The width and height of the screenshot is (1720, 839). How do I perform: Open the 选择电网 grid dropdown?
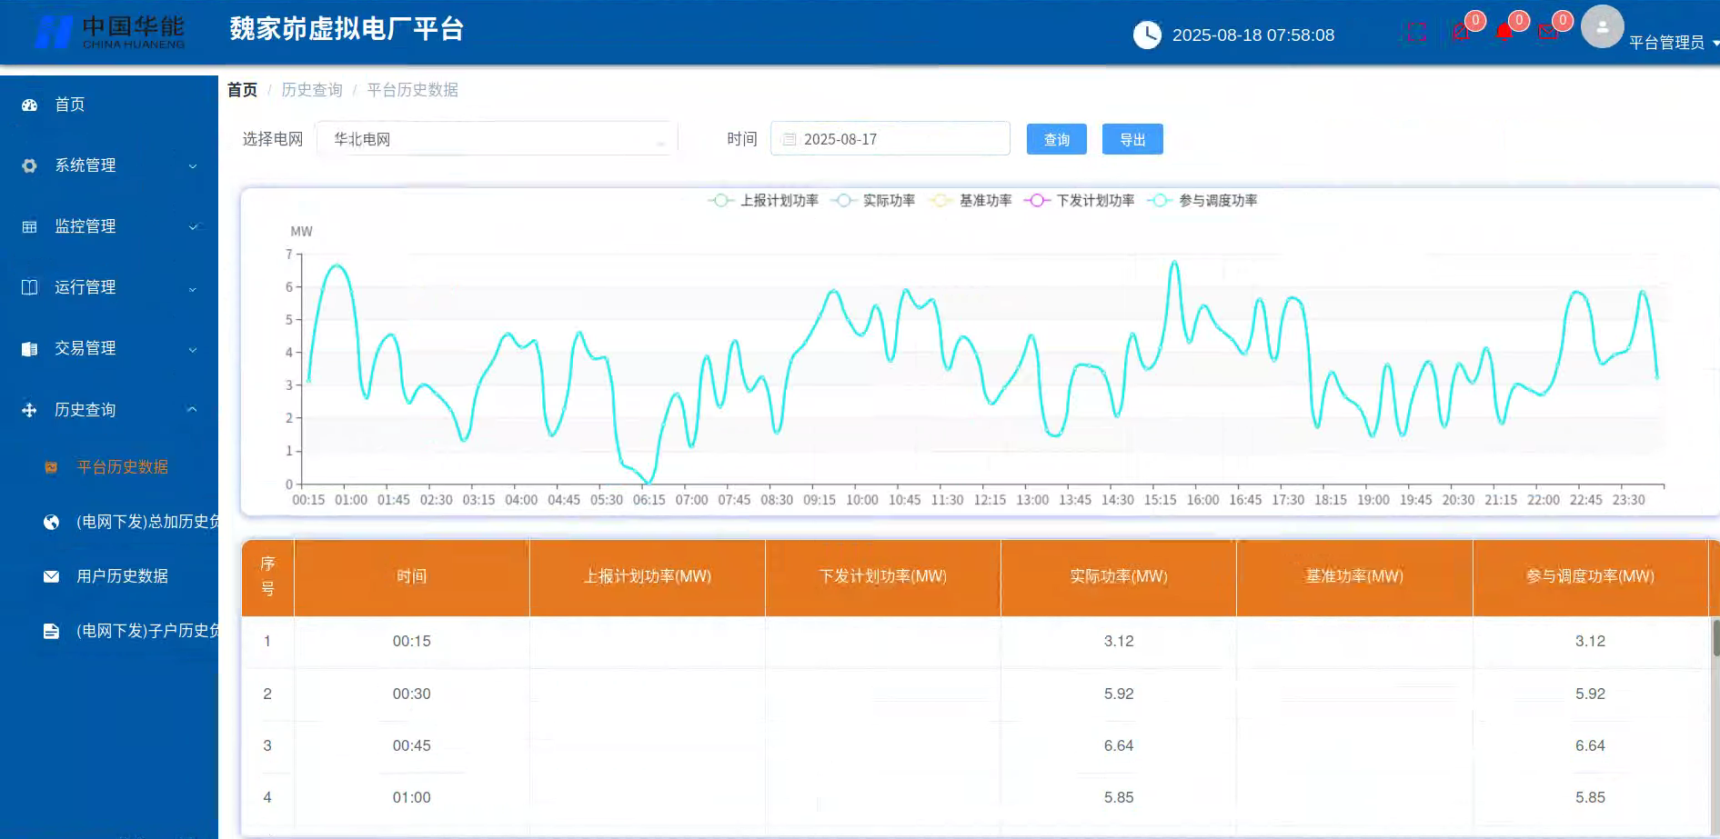[496, 138]
